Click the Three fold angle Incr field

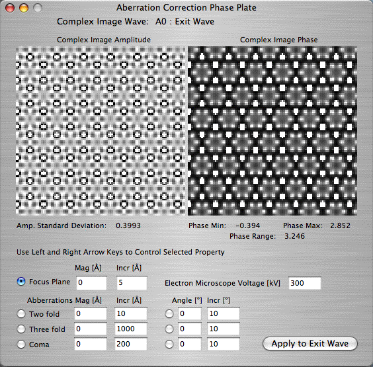(x=223, y=329)
